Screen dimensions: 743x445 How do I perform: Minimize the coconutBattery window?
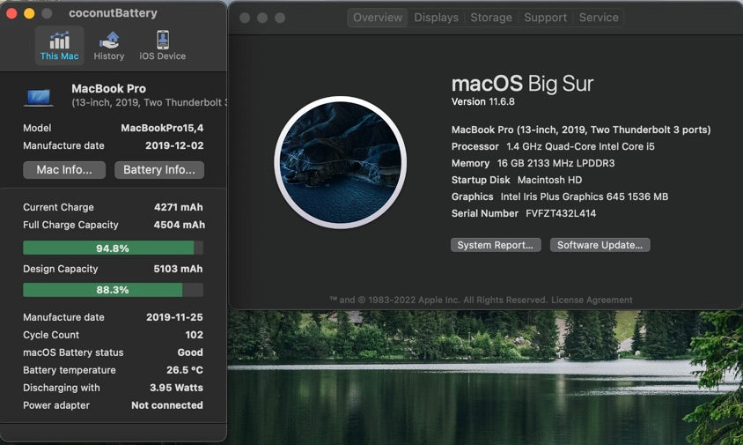pos(29,13)
